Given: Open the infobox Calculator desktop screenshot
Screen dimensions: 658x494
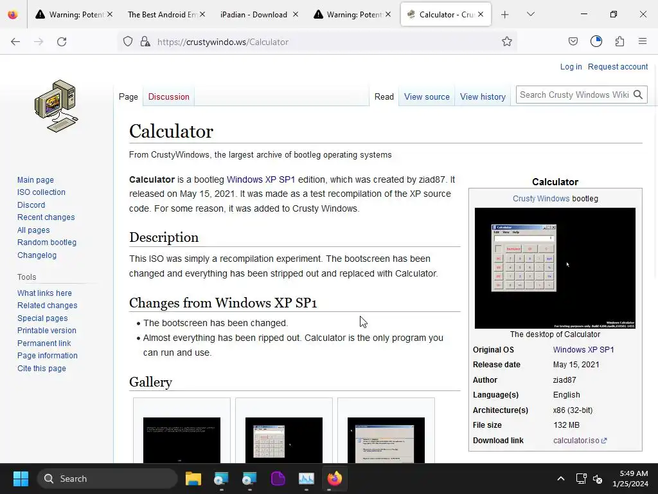Looking at the screenshot, I should click(x=555, y=268).
